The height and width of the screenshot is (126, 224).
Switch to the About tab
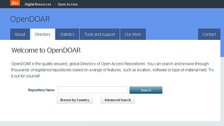(20, 34)
